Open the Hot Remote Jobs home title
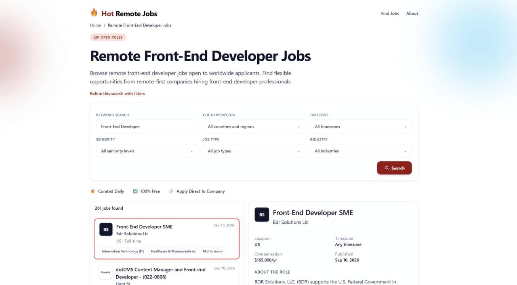517x285 pixels. 129,13
